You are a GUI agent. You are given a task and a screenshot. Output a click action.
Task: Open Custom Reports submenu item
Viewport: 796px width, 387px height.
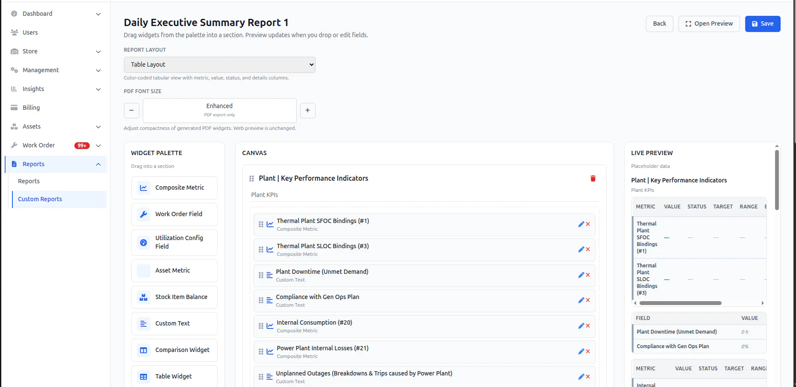click(x=59, y=199)
